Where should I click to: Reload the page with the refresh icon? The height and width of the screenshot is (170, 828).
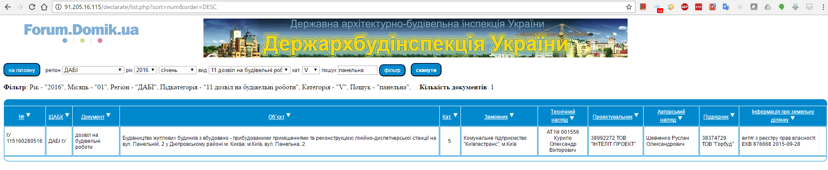(32, 7)
